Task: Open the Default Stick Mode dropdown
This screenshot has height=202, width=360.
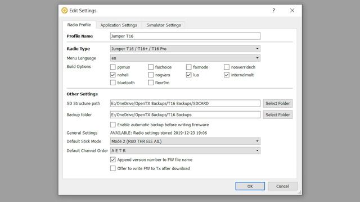Action: click(x=185, y=141)
